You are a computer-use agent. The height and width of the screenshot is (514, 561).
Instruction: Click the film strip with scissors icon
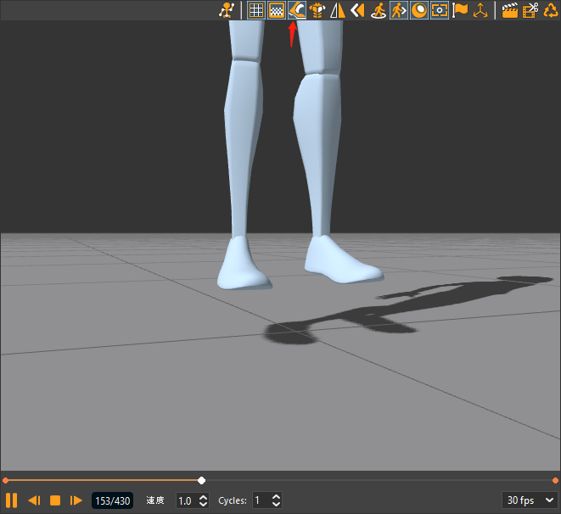pos(530,10)
